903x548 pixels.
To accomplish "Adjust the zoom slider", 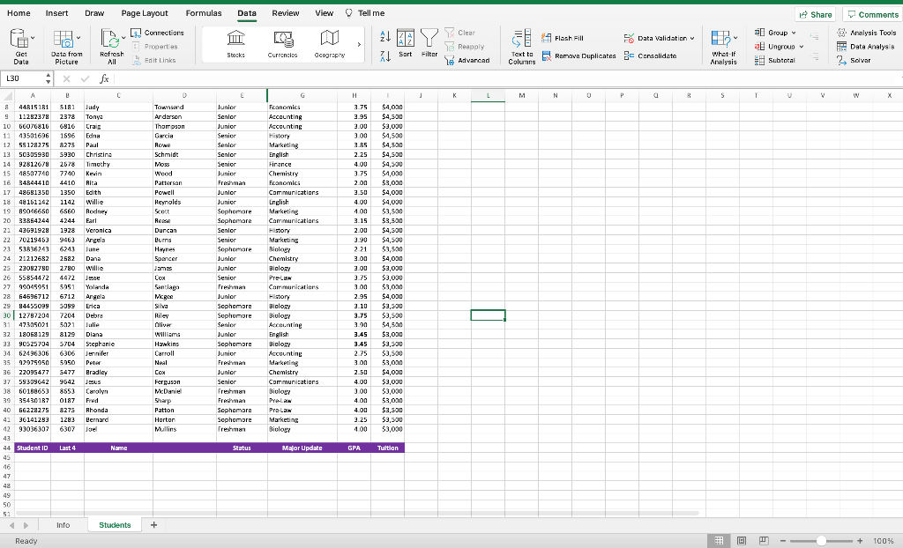I will pyautogui.click(x=822, y=540).
